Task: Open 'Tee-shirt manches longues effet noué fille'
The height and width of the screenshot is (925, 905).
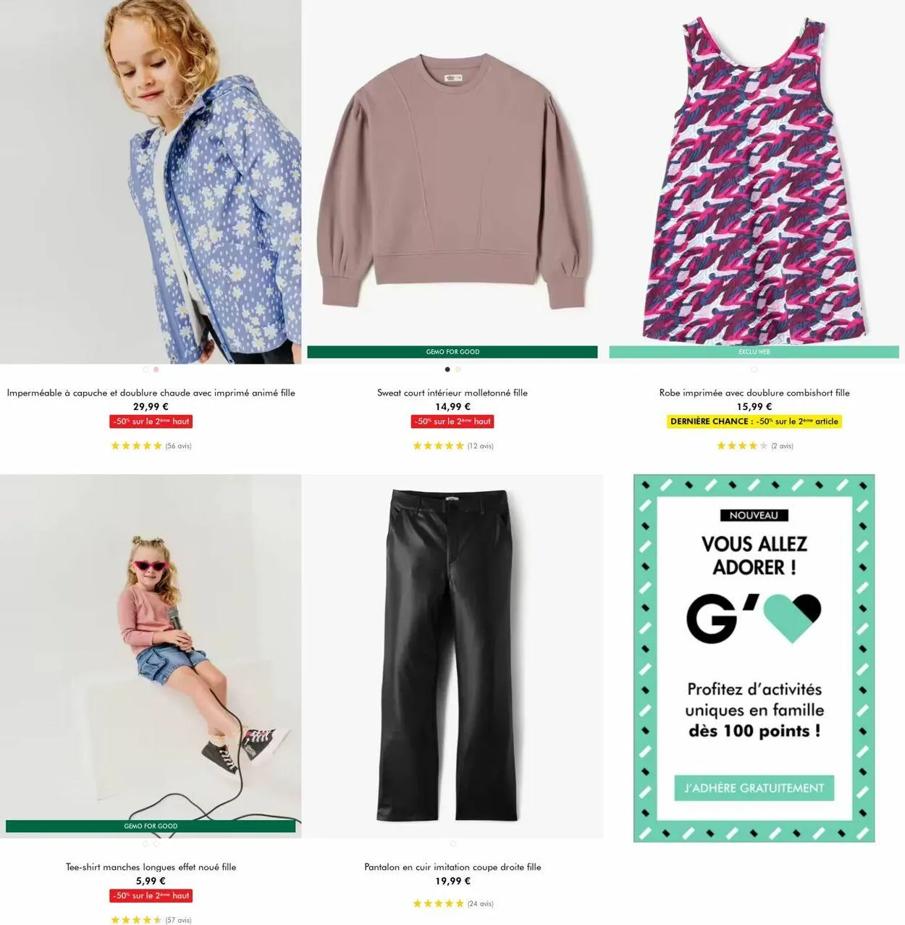Action: 151,867
